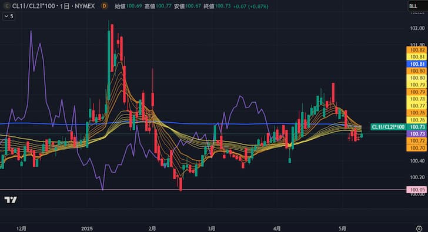Select the high value 100.77
This screenshot has height=232, width=428.
[x=163, y=6]
